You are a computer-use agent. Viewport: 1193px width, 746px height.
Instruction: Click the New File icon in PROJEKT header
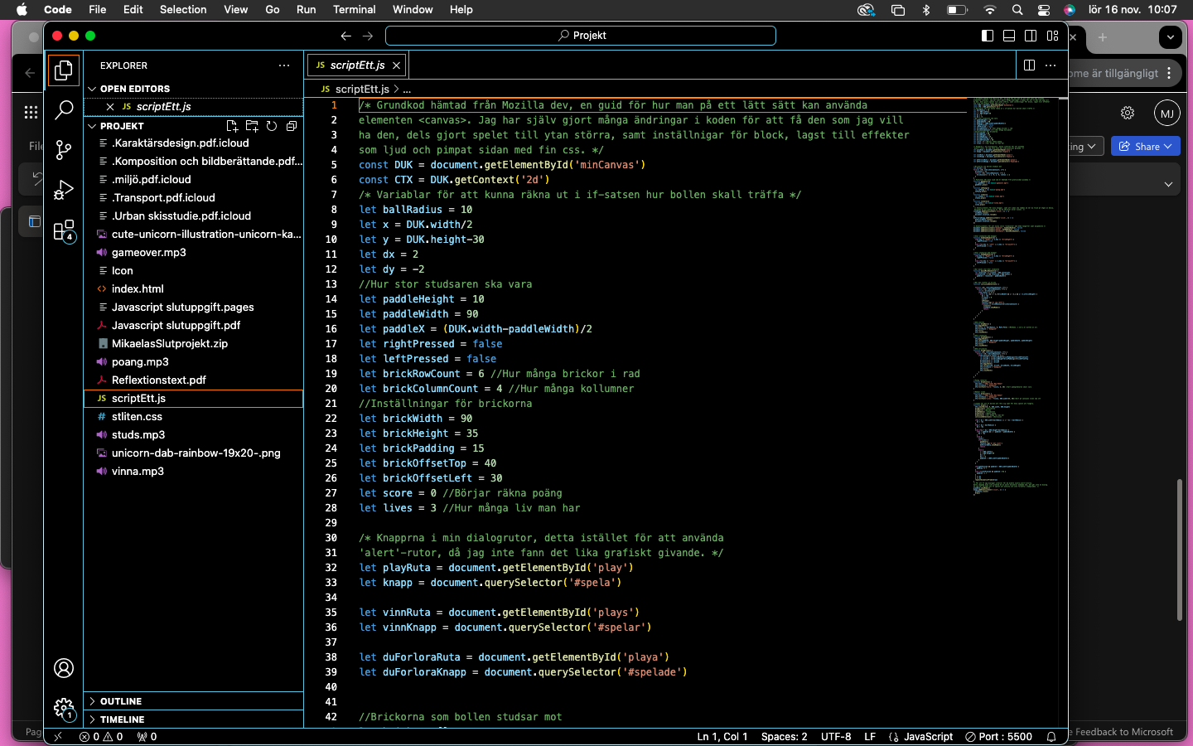(x=232, y=126)
